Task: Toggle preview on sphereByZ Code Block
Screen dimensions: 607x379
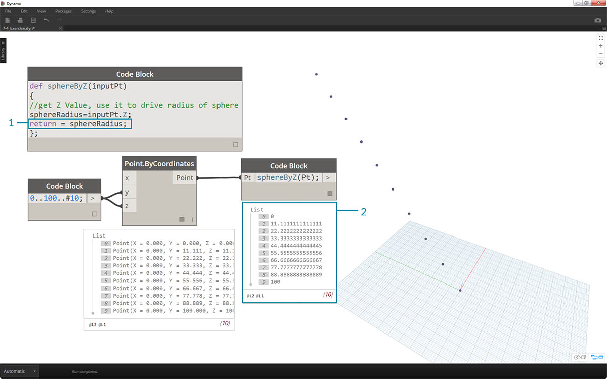Action: coord(330,193)
